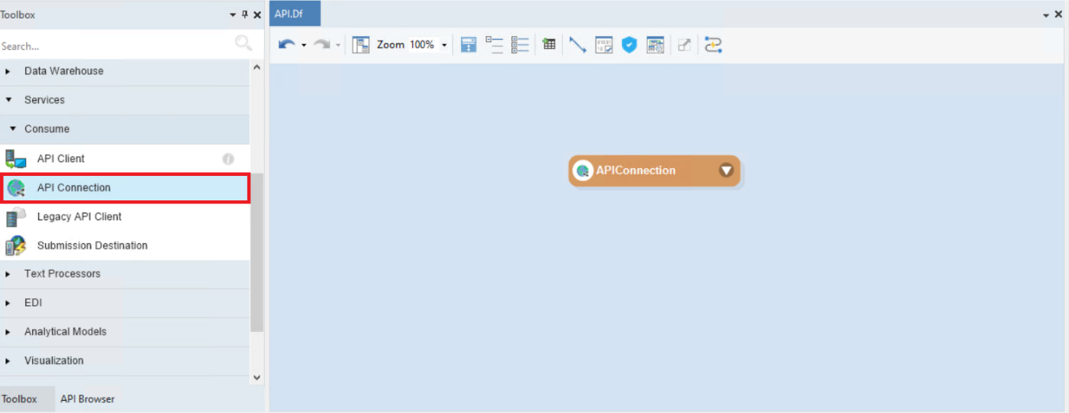
Task: Select API Connection in the Toolbox
Action: pyautogui.click(x=125, y=187)
